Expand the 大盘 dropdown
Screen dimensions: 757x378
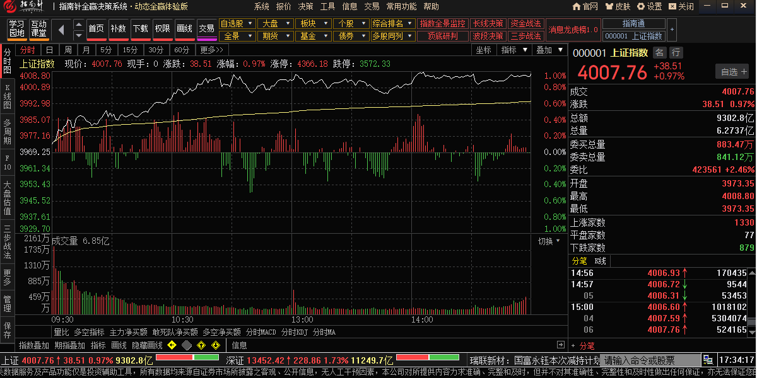tap(274, 23)
